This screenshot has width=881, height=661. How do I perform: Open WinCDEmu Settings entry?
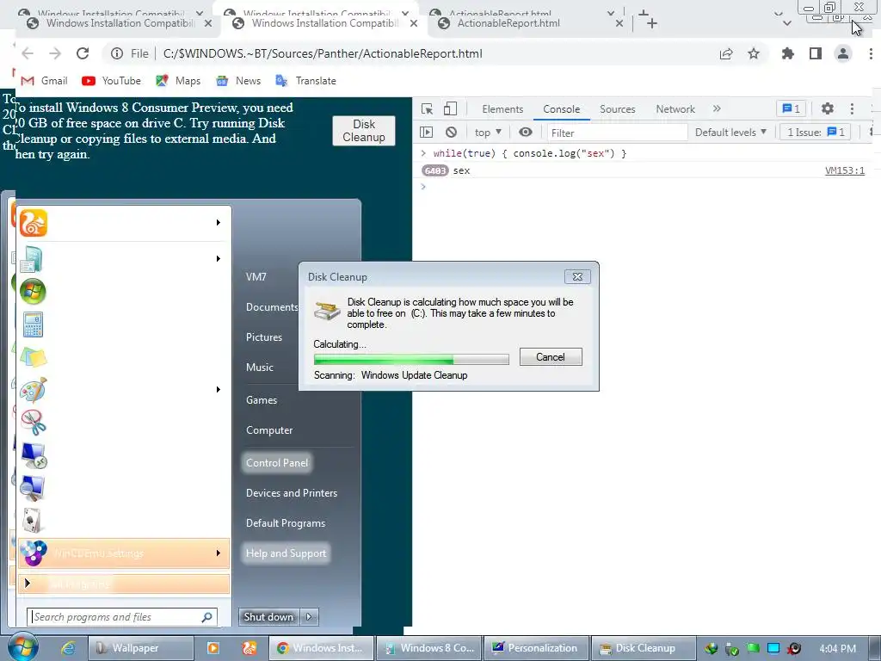(x=124, y=553)
